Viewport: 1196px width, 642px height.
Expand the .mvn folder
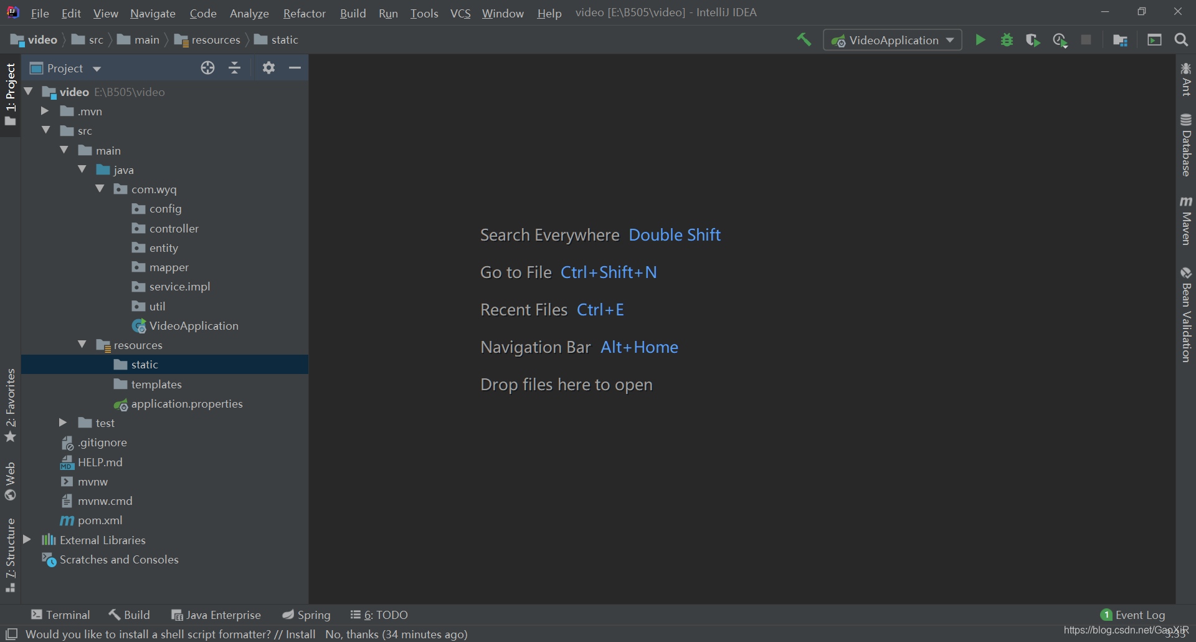45,111
